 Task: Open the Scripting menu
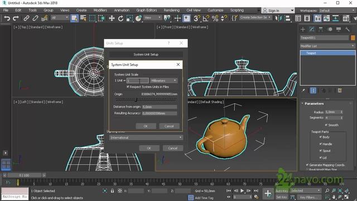point(237,10)
